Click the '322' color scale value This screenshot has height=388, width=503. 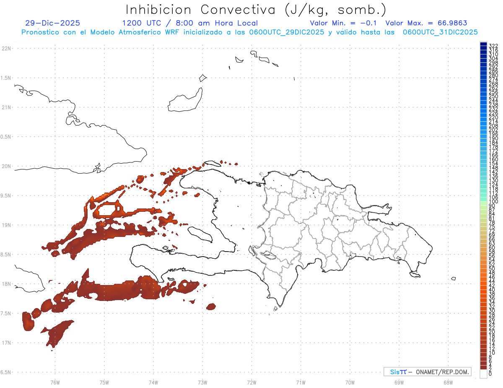click(x=493, y=46)
